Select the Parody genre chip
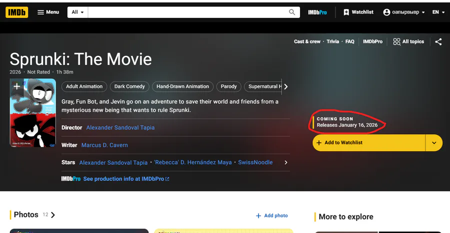Screen dimensions: 450x233 coord(228,86)
